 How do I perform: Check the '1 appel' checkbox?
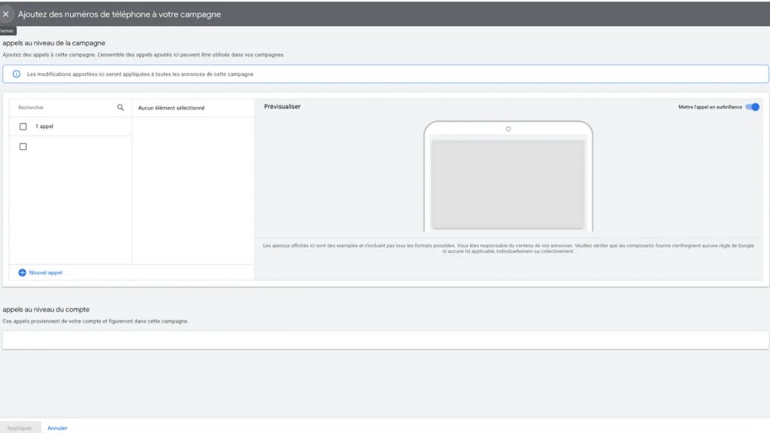[23, 126]
